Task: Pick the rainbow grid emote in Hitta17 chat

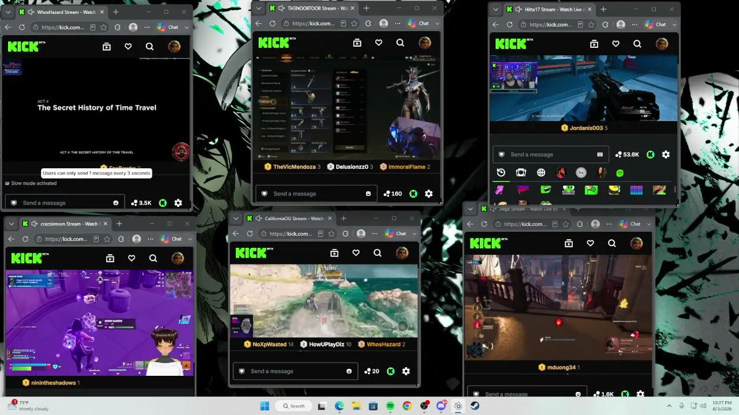Action: pos(636,190)
